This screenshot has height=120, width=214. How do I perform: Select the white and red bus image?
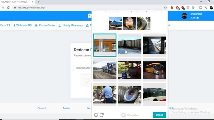click(x=154, y=95)
